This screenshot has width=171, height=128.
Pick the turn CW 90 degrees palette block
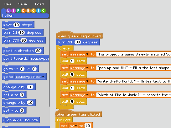[23, 33]
